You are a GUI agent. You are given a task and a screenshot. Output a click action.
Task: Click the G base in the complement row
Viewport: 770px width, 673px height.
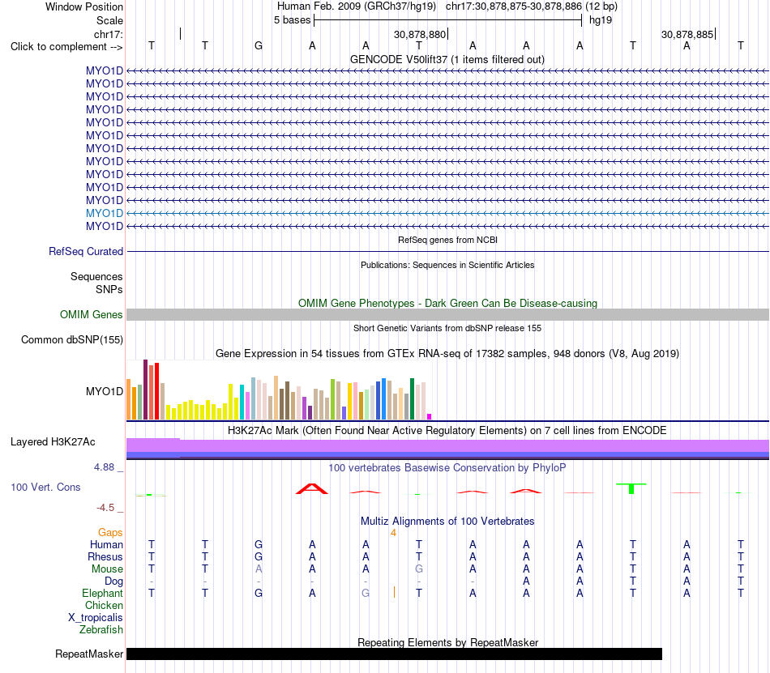[259, 46]
